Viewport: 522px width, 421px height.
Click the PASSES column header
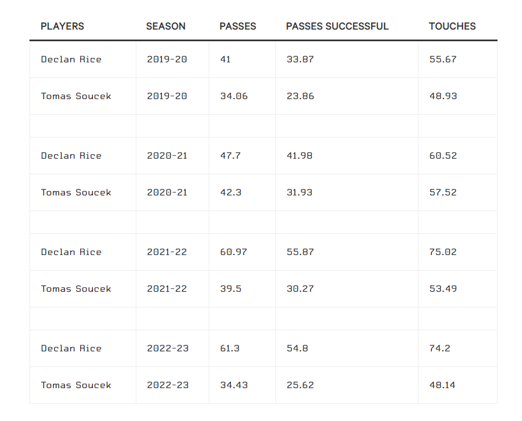pos(238,26)
